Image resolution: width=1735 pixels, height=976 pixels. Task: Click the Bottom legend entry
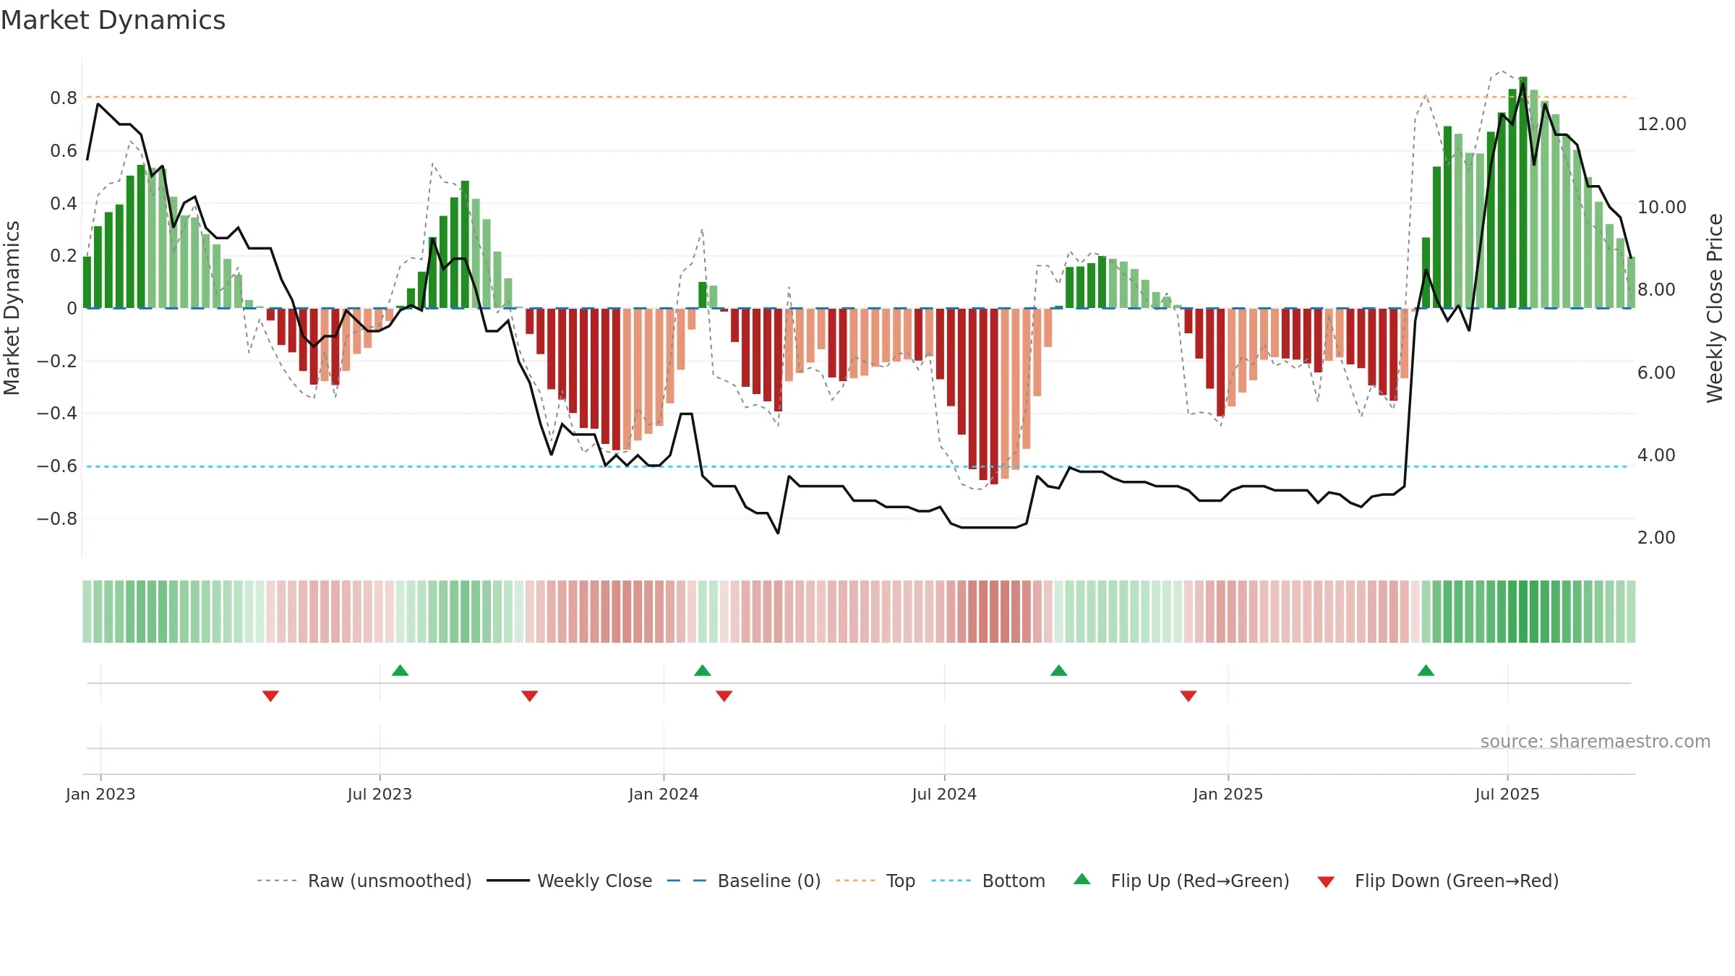click(988, 881)
